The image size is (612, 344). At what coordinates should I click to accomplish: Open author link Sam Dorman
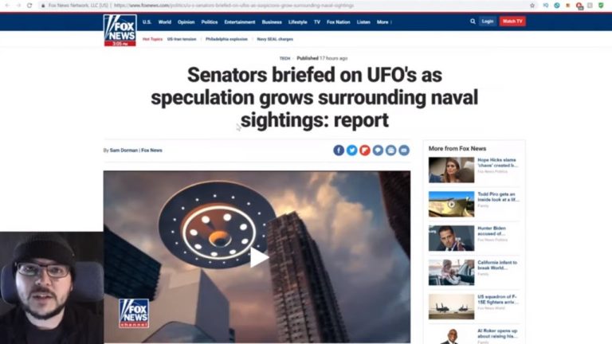[124, 150]
